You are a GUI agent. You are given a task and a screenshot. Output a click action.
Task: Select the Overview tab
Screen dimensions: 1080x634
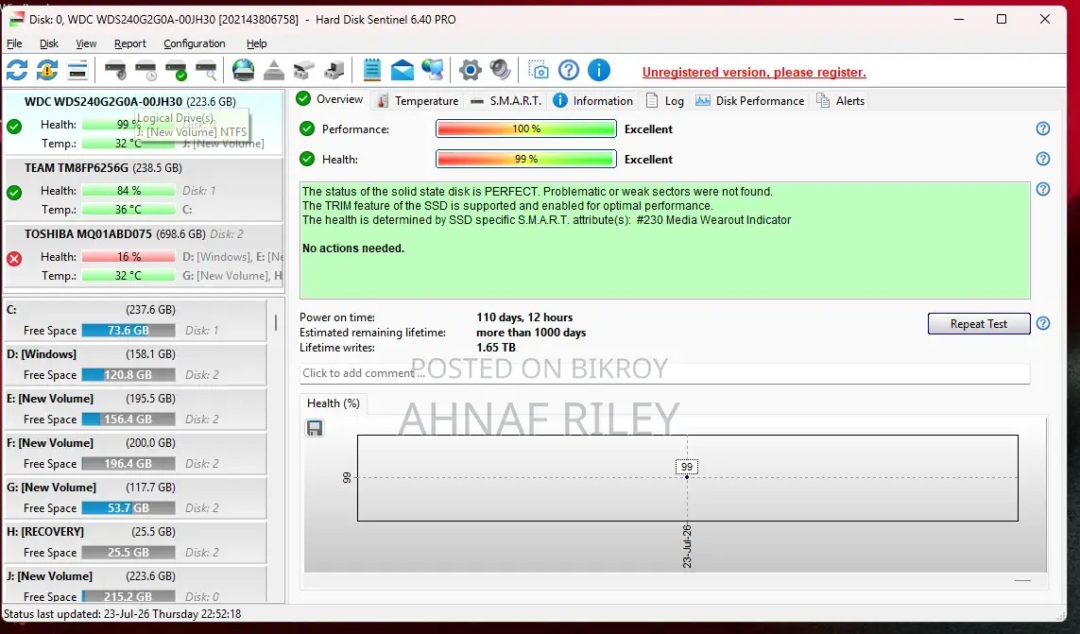(x=330, y=99)
